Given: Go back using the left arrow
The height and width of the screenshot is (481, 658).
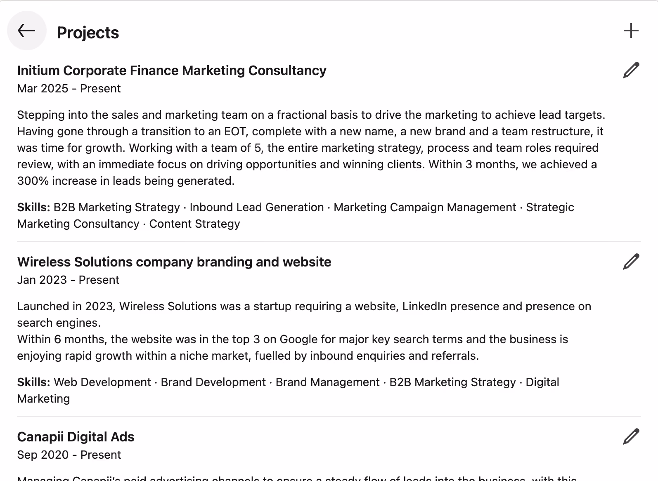Looking at the screenshot, I should click(x=27, y=31).
